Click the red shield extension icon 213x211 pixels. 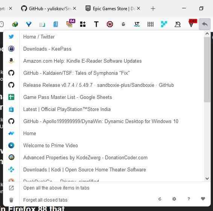[x=192, y=23]
